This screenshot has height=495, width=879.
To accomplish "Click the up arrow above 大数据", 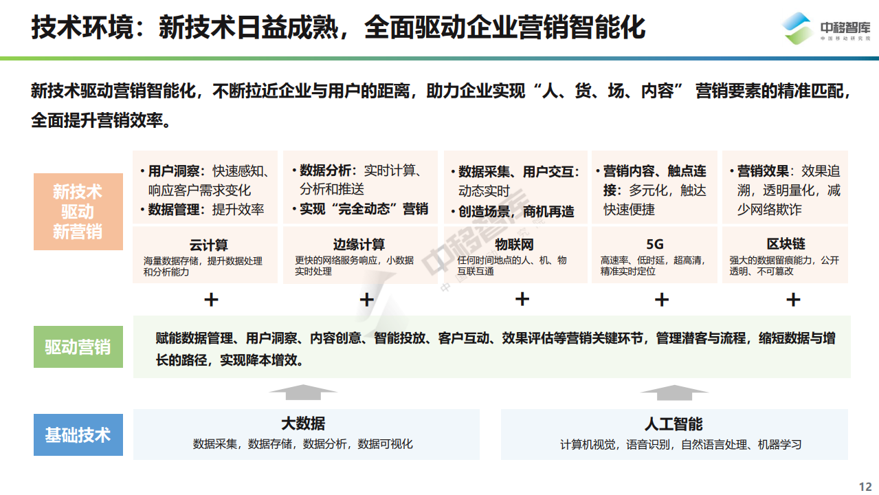I will coord(302,393).
